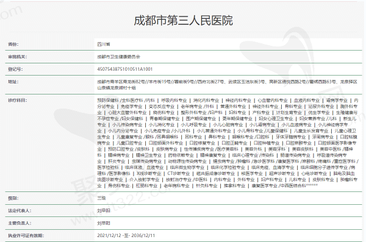Click 牙周病专业 specialty
The image size is (366, 242).
pyautogui.click(x=323, y=137)
